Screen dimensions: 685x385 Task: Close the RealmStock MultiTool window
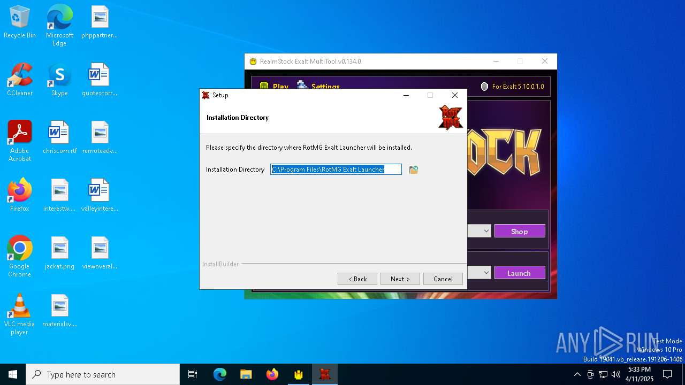point(545,61)
